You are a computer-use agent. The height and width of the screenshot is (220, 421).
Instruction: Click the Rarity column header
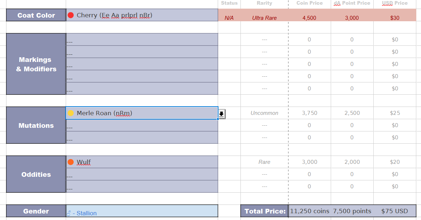point(264,3)
